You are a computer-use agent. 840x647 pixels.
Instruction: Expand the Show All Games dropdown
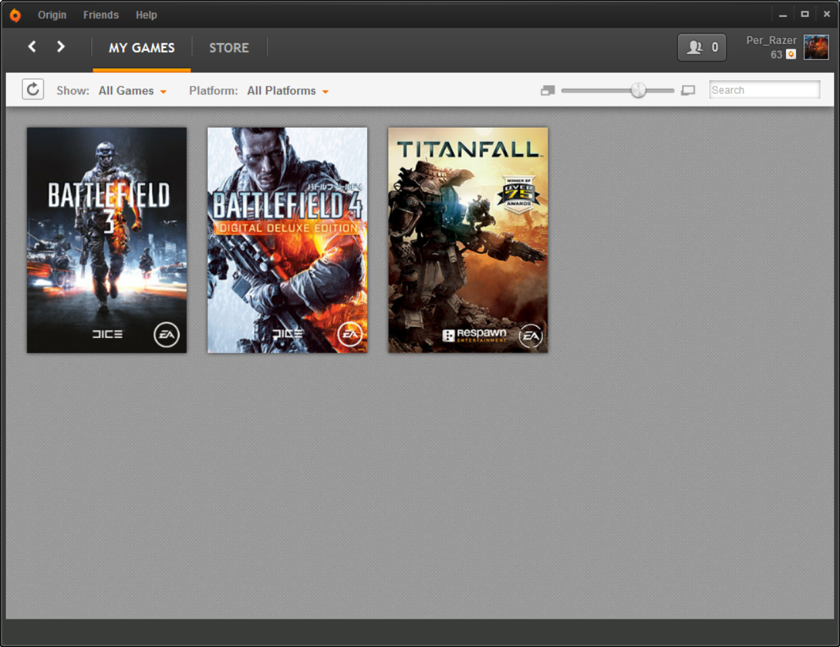[x=132, y=90]
